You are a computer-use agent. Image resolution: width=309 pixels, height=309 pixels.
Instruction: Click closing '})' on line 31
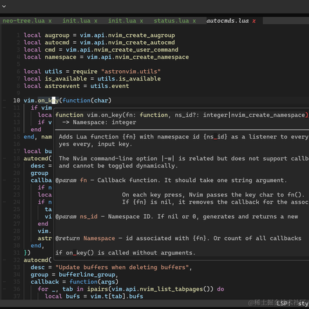(x=27, y=253)
